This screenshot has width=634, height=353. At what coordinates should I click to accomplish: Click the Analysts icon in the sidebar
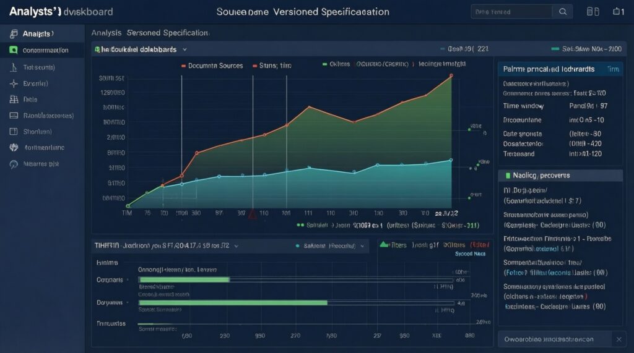coord(13,33)
